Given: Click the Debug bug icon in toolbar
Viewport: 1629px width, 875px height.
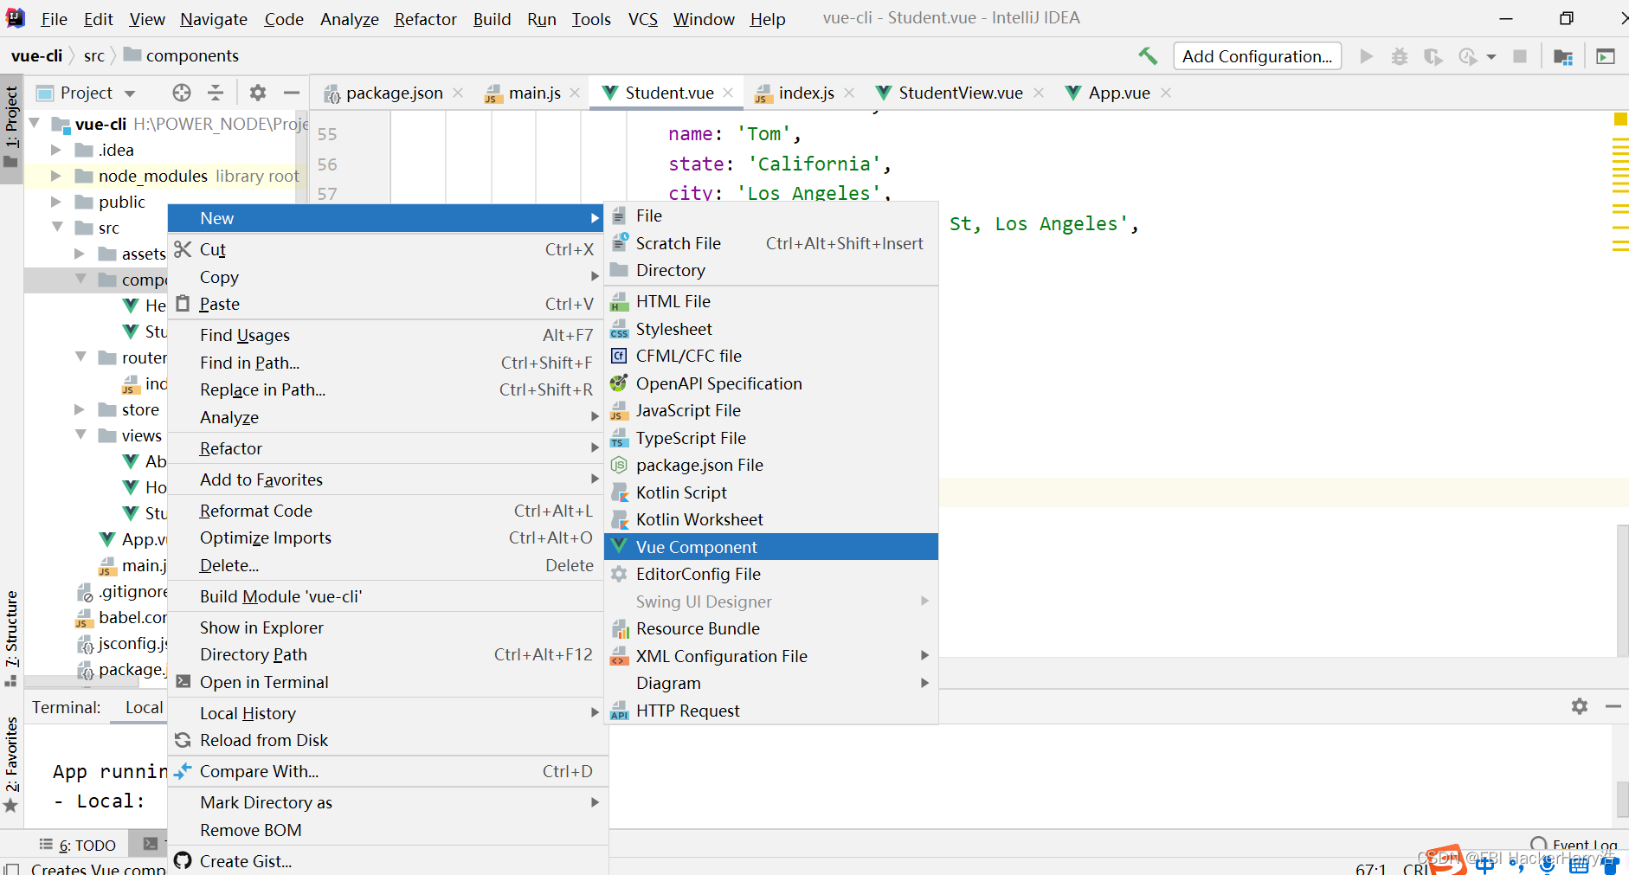Looking at the screenshot, I should pyautogui.click(x=1400, y=55).
